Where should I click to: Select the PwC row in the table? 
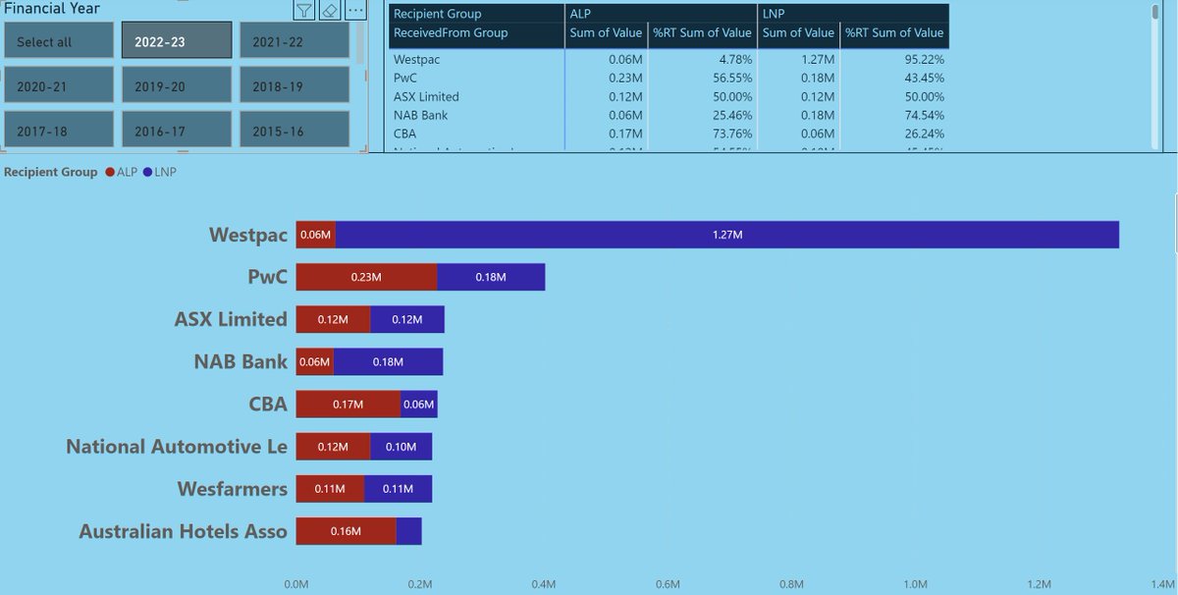(x=669, y=78)
